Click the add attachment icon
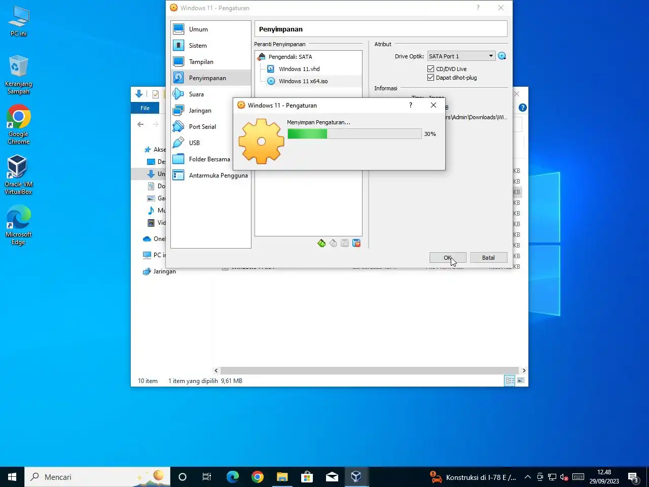Image resolution: width=649 pixels, height=487 pixels. (345, 243)
